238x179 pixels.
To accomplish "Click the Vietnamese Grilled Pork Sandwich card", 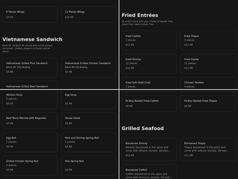I will tap(30, 67).
